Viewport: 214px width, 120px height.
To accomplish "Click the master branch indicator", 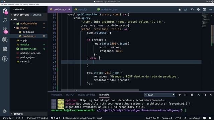I will coord(8,118).
